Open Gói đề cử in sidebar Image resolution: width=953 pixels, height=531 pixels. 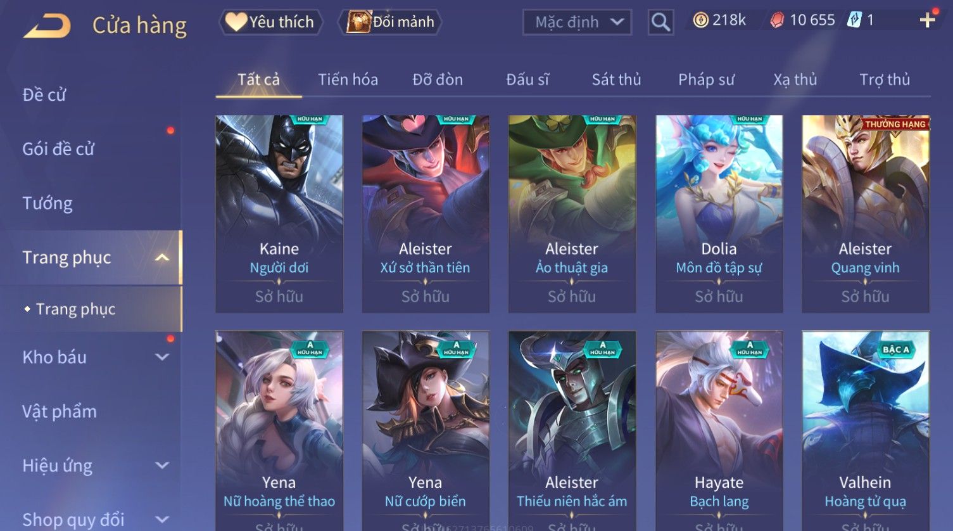[x=58, y=149]
